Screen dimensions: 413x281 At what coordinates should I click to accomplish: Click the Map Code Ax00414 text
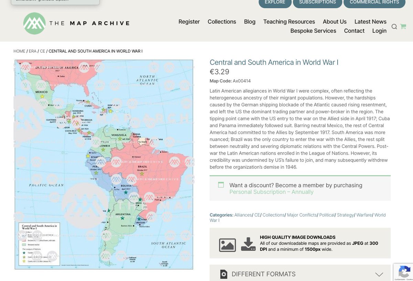click(230, 81)
